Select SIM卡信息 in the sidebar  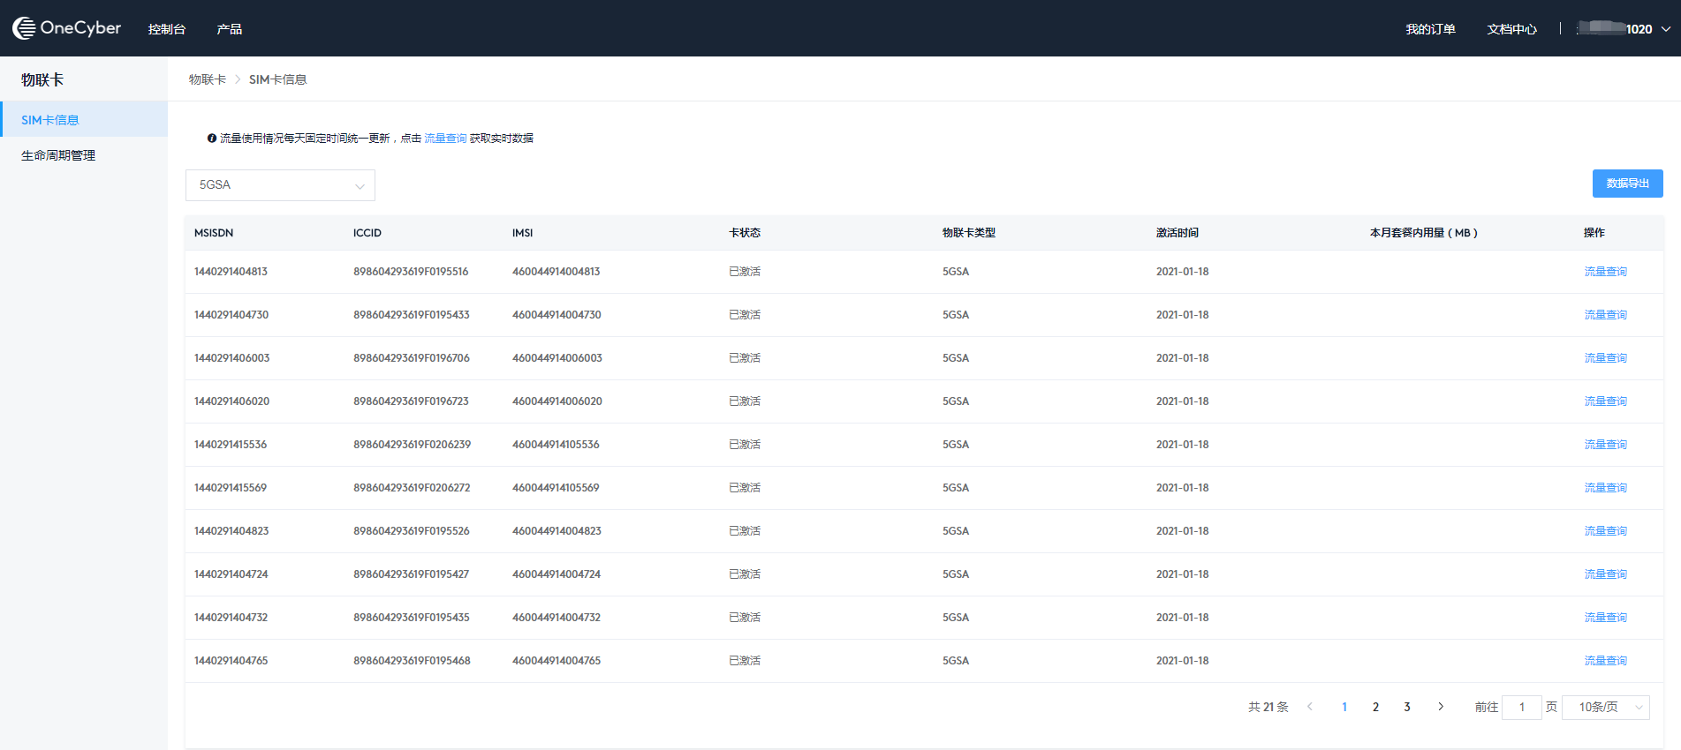(x=50, y=120)
